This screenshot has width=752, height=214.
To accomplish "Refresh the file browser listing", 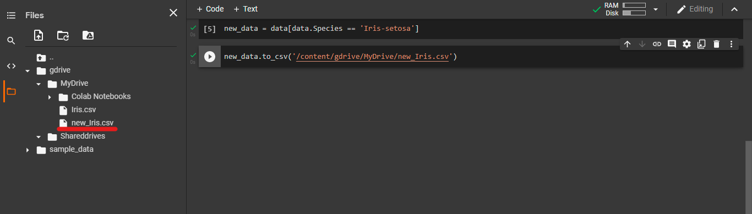I will (63, 35).
